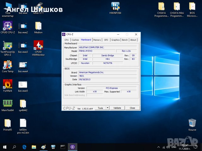Image resolution: width=202 pixels, height=151 pixels.
Task: Open the FurMark desktop shortcut
Action: 7,84
